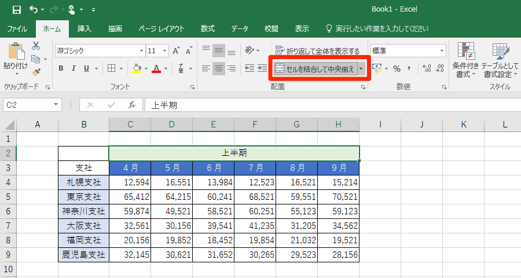Open the merge cells dropdown arrow

coord(361,69)
